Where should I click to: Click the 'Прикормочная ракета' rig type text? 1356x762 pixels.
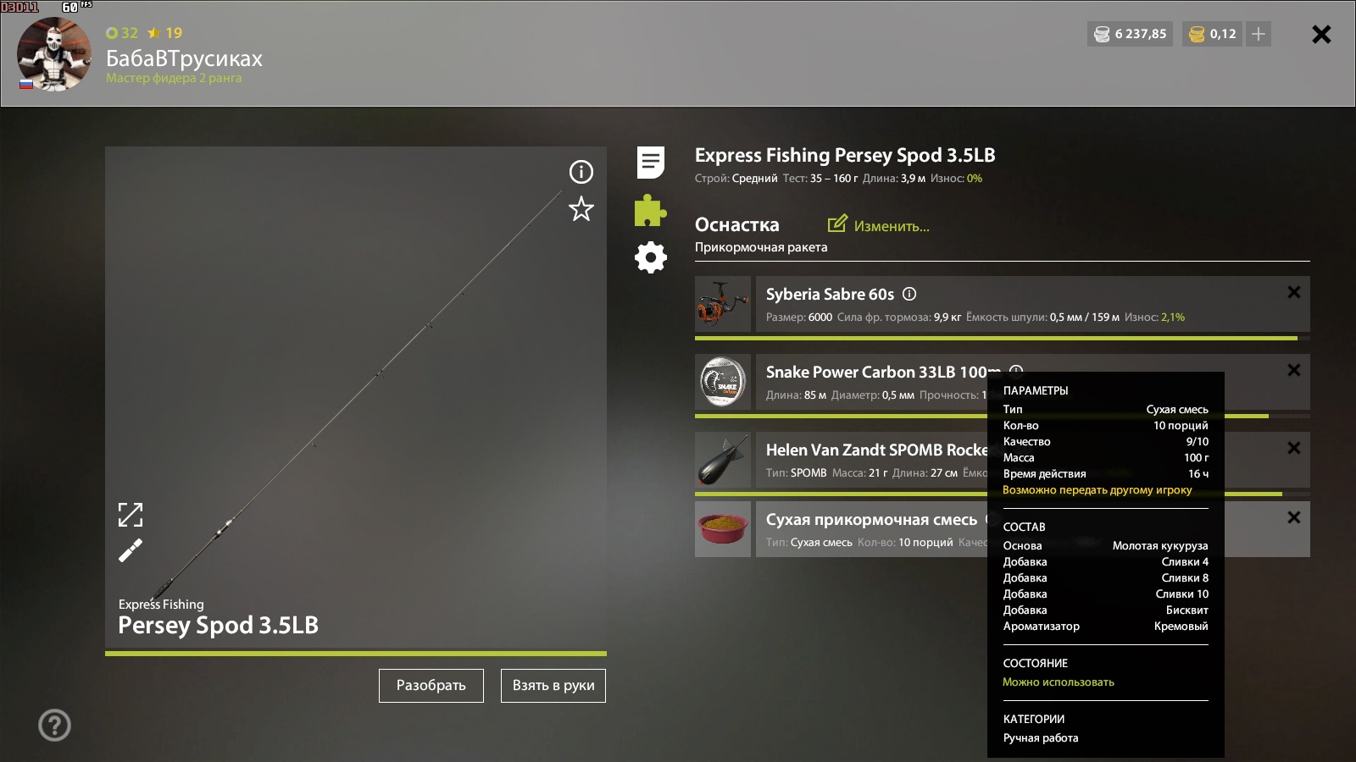click(x=761, y=247)
